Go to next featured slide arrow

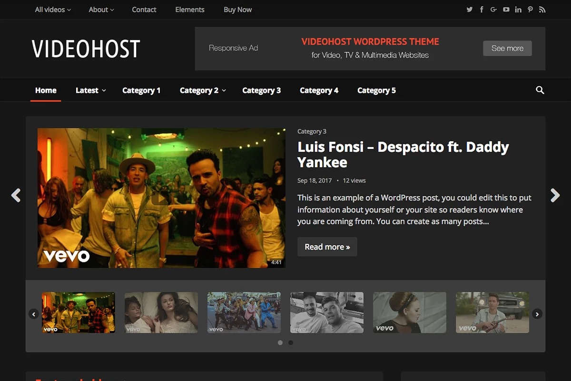555,195
